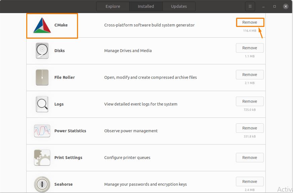Viewport: 293px width, 193px height.
Task: Minimize the Software window
Action: [x=263, y=6]
